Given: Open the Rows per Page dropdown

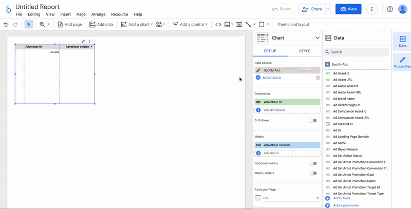Looking at the screenshot, I should [x=287, y=198].
